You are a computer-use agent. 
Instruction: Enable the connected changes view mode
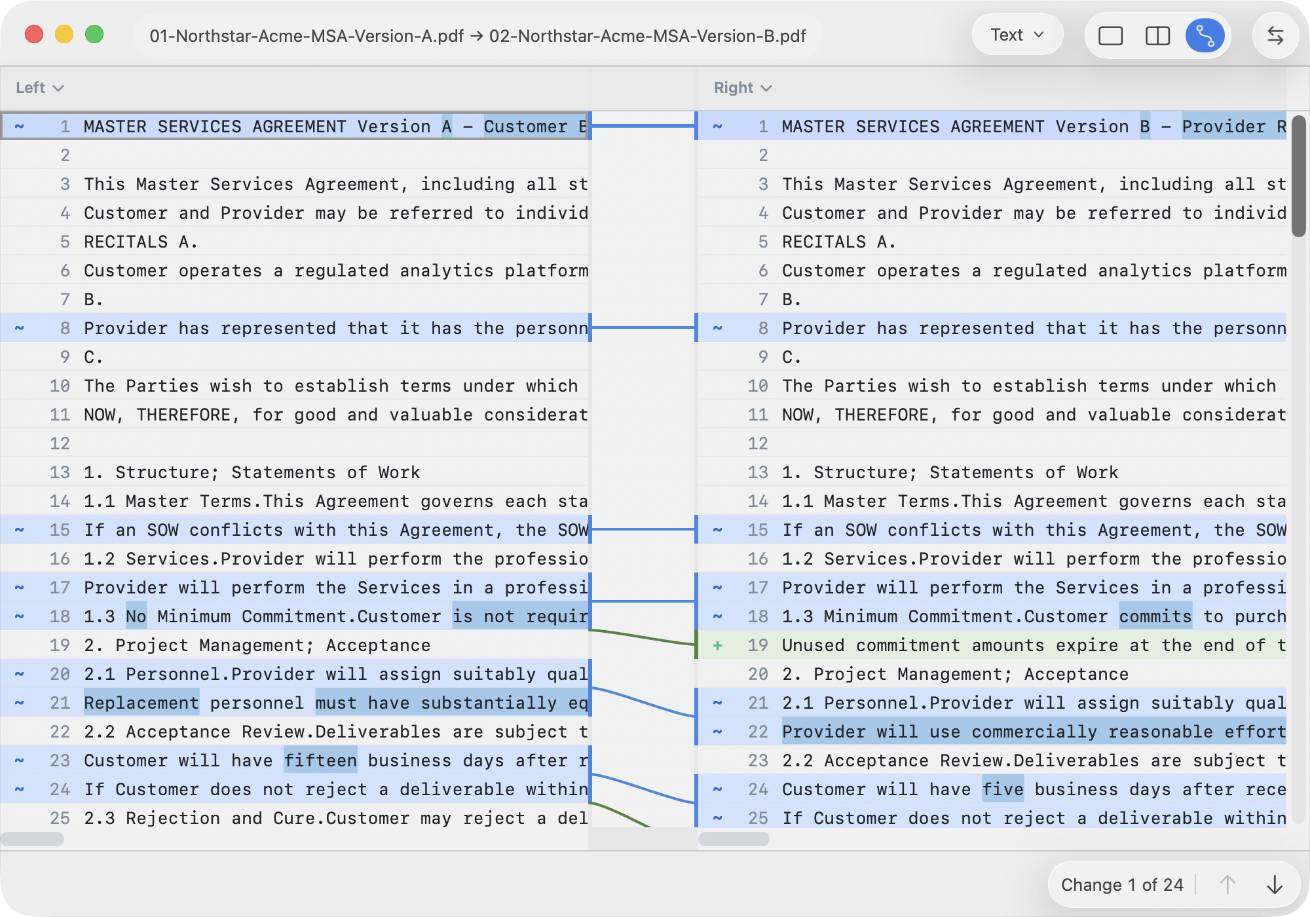point(1205,35)
